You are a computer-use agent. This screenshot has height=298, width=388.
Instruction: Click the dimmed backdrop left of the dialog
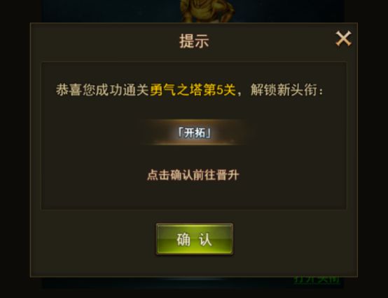(15, 149)
